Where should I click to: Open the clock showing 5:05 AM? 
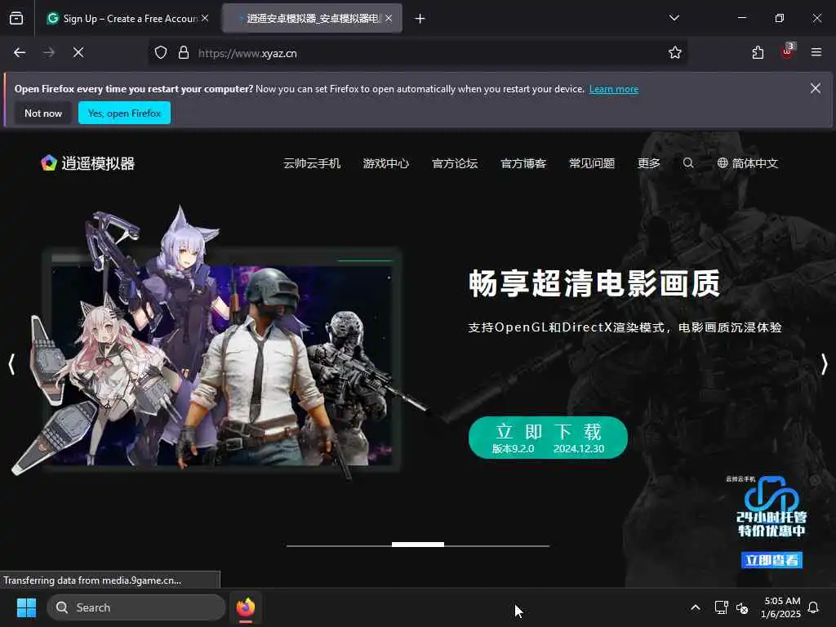pyautogui.click(x=780, y=607)
